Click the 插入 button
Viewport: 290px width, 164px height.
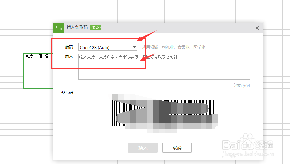143,148
